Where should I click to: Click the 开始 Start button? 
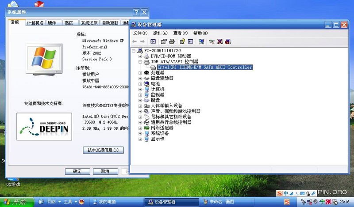pos(17,202)
